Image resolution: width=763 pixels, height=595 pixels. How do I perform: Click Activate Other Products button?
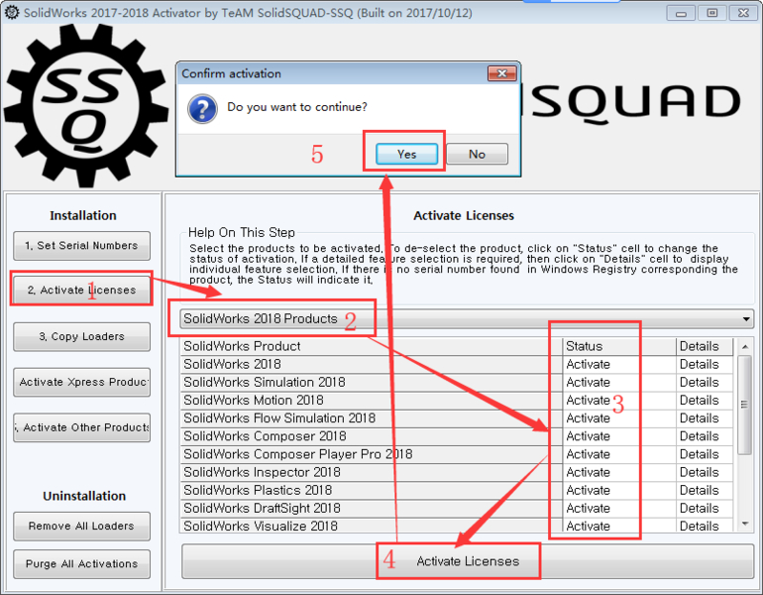point(81,427)
